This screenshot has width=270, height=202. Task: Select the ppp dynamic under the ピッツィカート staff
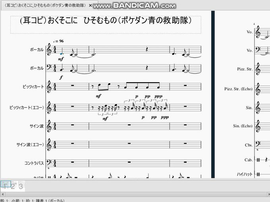(x=158, y=96)
